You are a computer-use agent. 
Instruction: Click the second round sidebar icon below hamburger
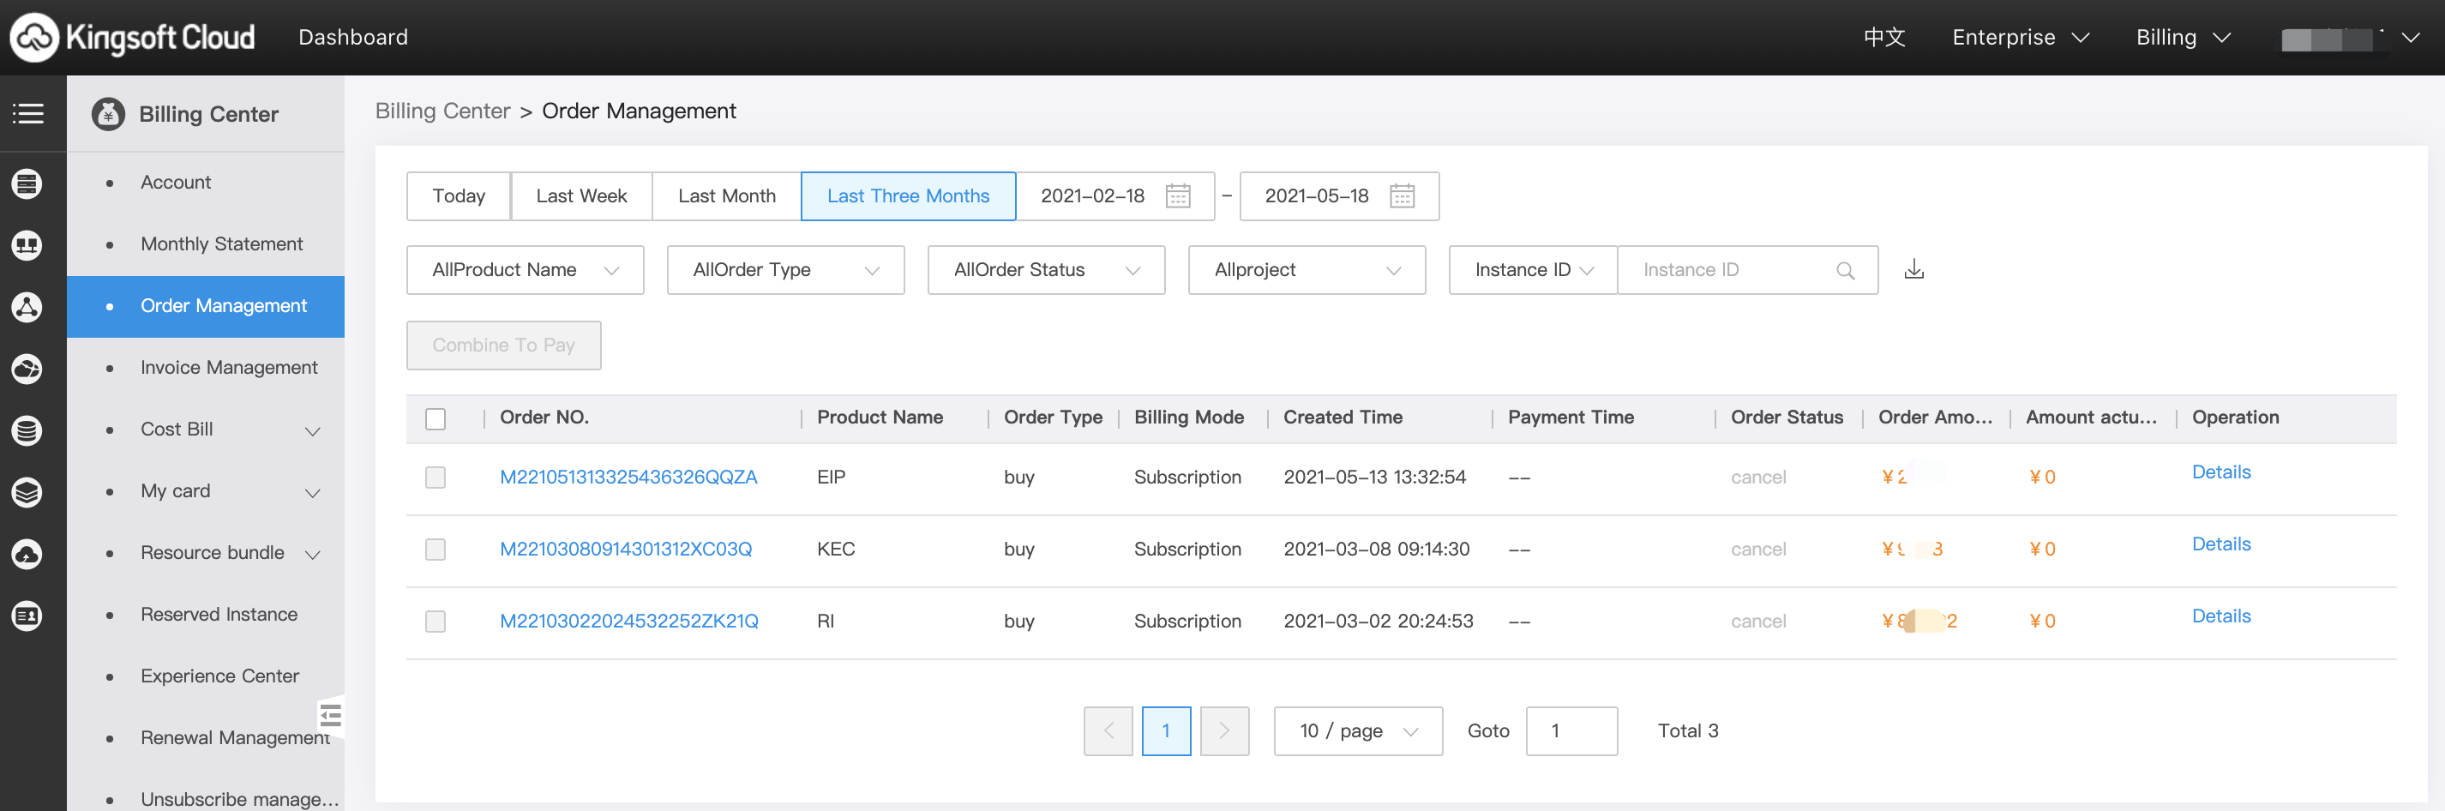[27, 245]
